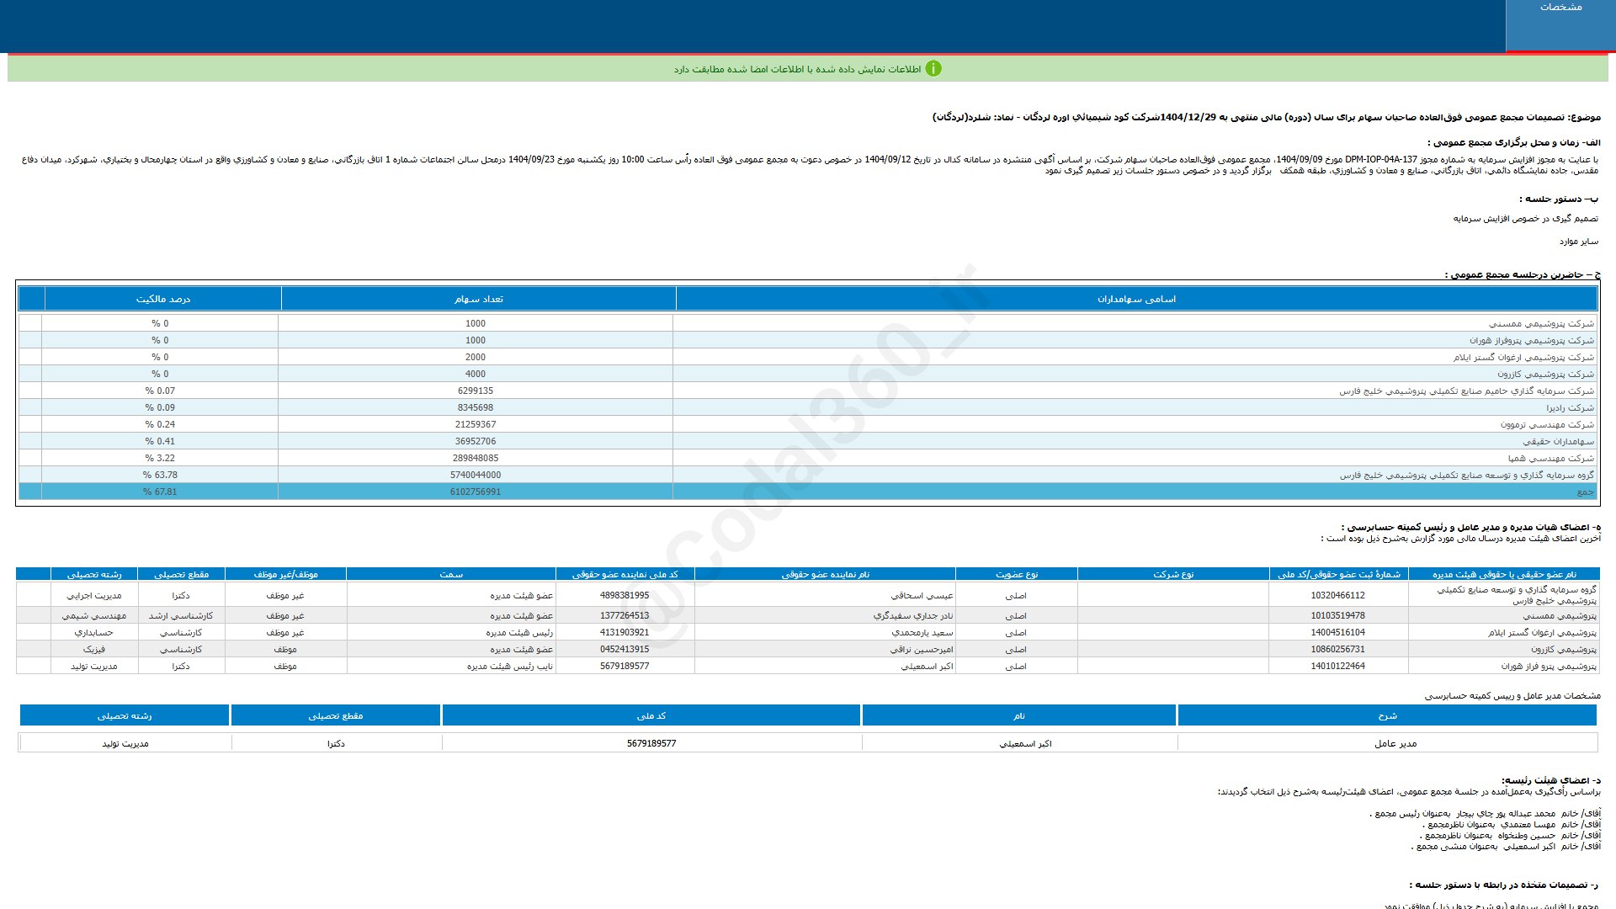Click the green info icon in notification bar
The width and height of the screenshot is (1616, 909).
coord(933,69)
